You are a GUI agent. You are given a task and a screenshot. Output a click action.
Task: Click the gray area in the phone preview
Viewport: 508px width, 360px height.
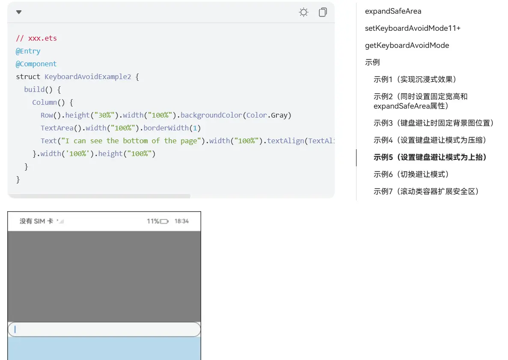point(104,276)
